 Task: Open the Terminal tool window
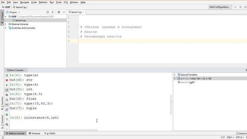34,133
